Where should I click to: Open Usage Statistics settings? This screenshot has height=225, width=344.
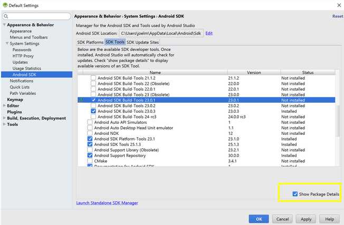[27, 69]
